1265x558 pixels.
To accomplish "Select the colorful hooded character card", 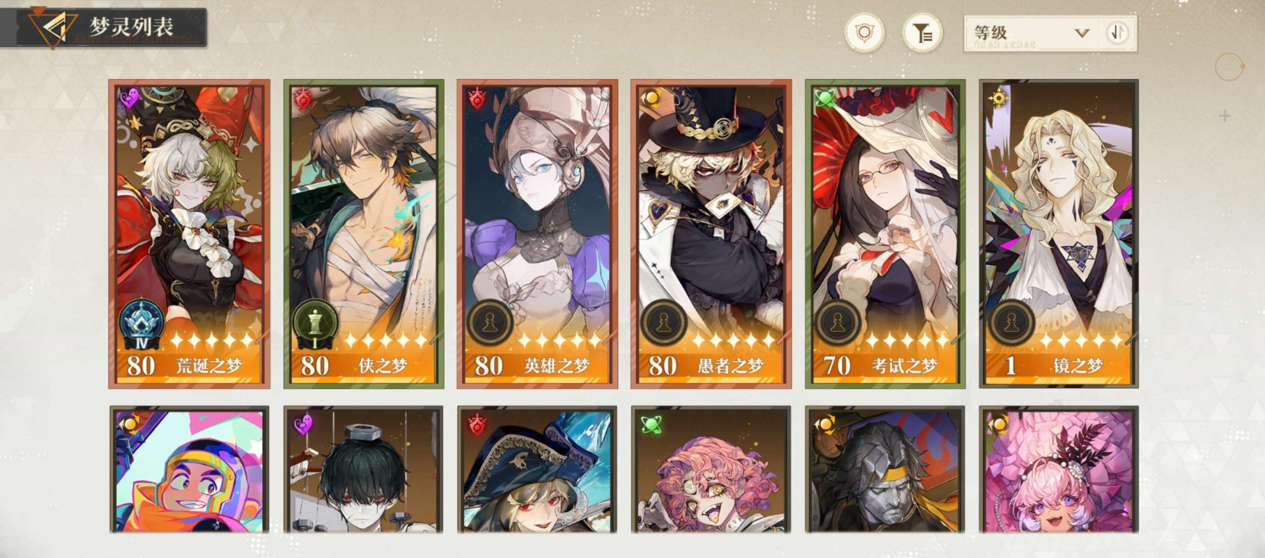I will (x=189, y=469).
